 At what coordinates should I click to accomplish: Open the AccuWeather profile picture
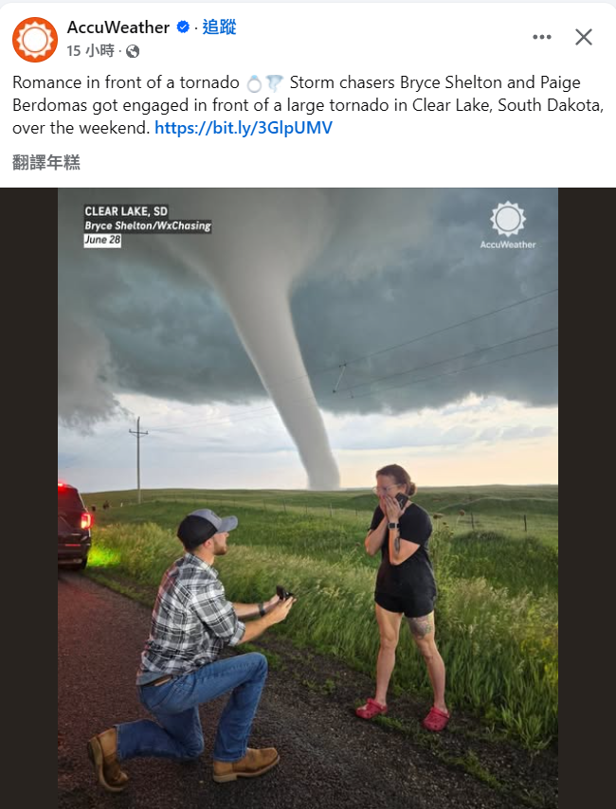(35, 39)
